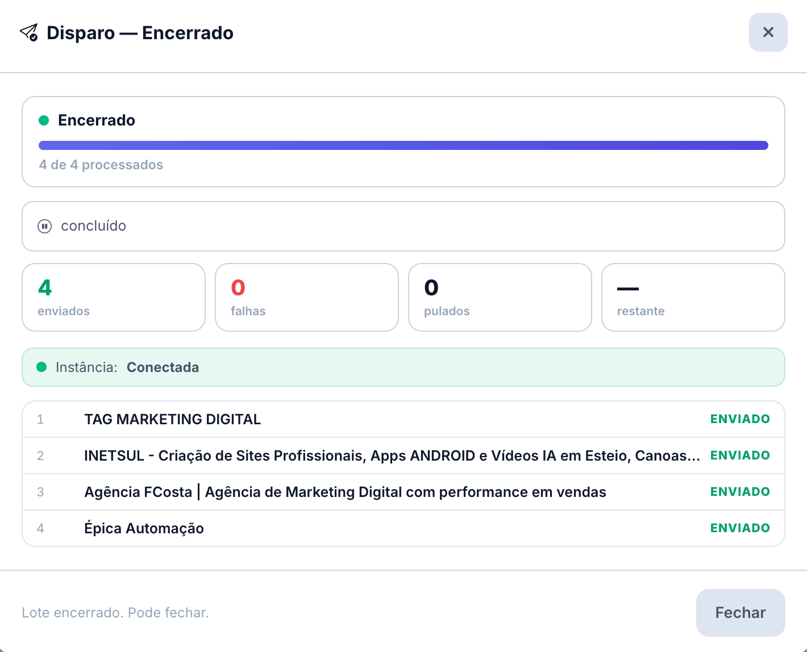Click 'Lote encerrado. Pode fechar.' message

(x=115, y=613)
